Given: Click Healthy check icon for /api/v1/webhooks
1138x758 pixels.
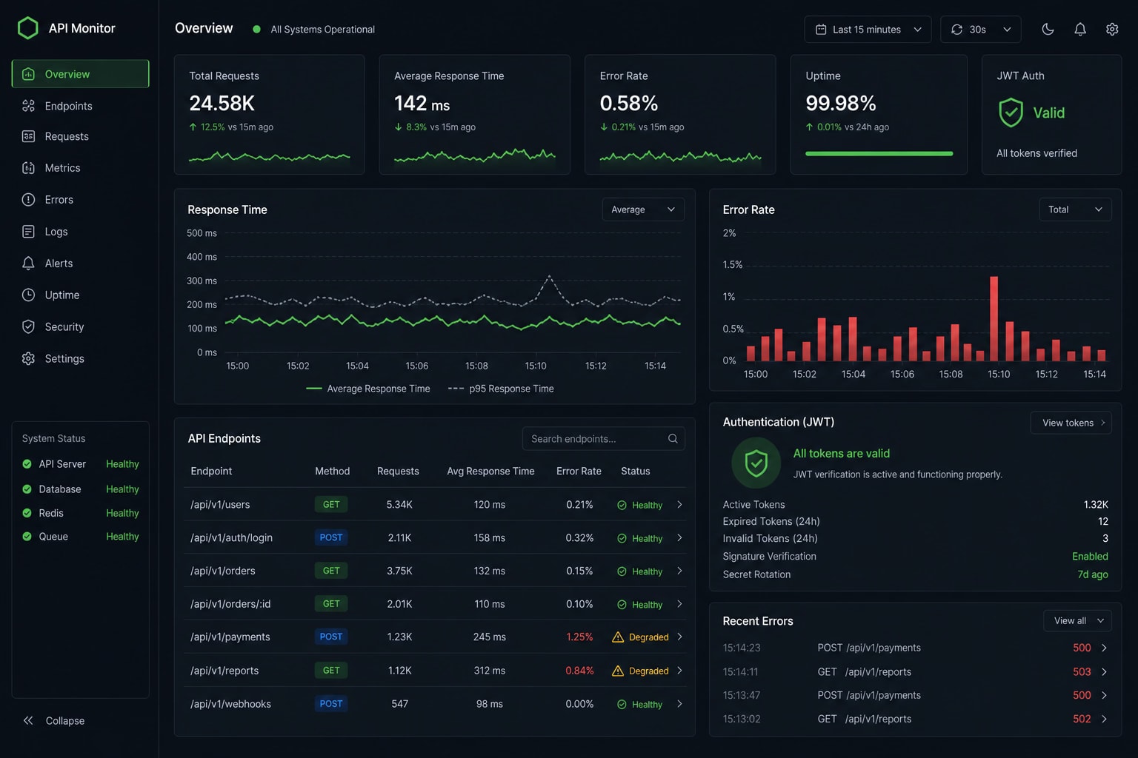Looking at the screenshot, I should tap(622, 705).
